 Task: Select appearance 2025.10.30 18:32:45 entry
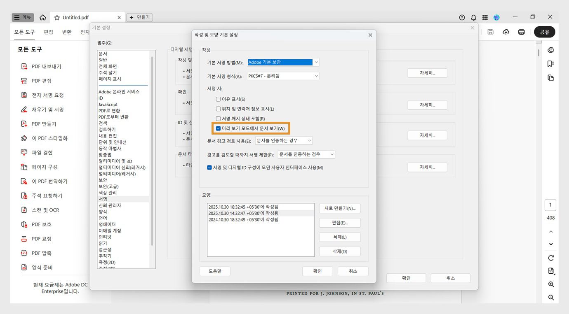(x=261, y=207)
